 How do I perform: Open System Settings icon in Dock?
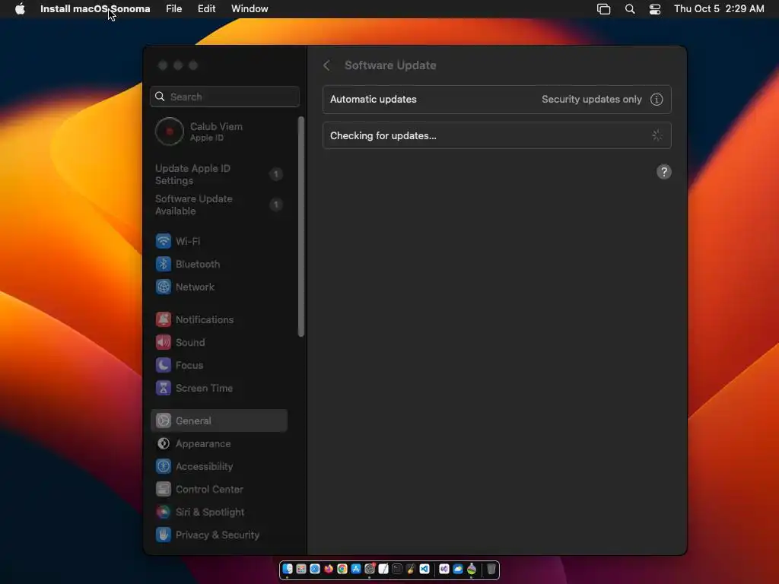point(370,569)
